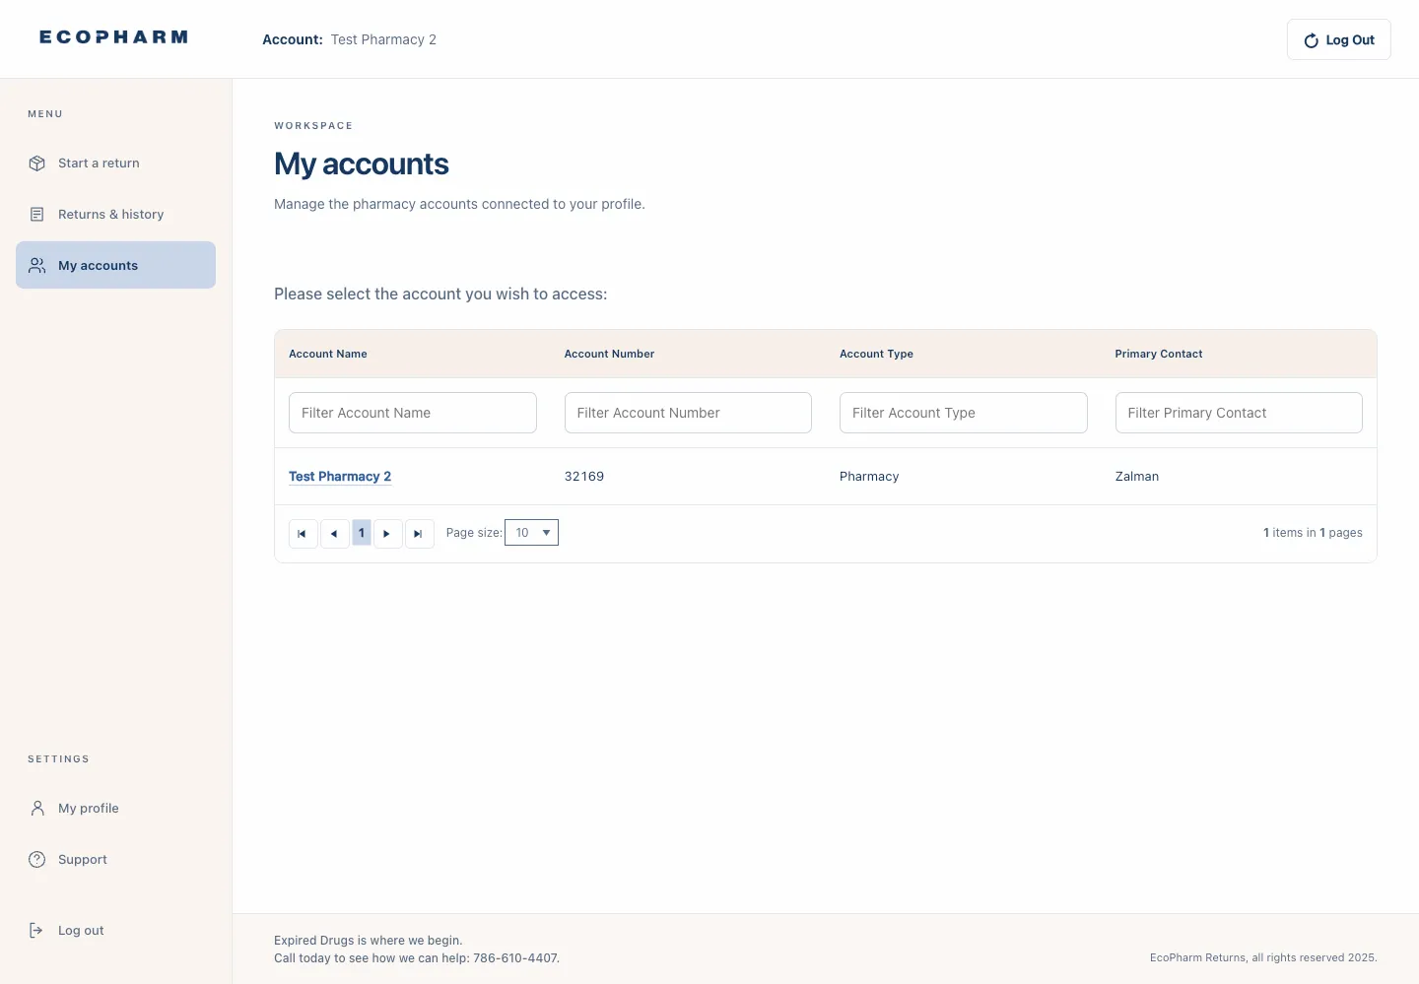
Task: Click the exit icon beside sidebar Log out
Action: [x=37, y=931]
